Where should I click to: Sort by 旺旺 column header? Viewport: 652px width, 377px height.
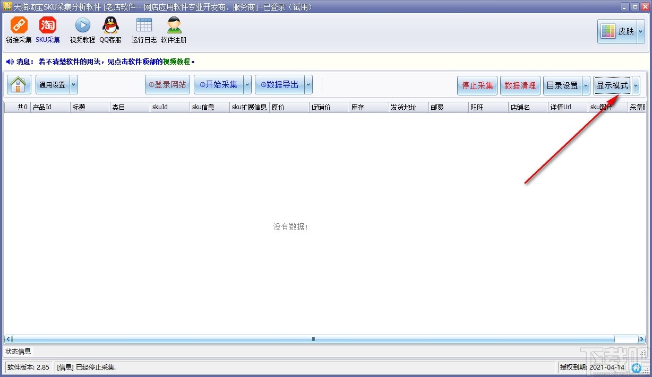tap(488, 107)
